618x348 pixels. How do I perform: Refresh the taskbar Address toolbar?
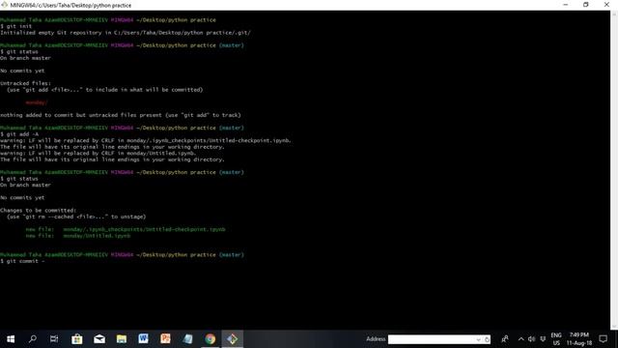tap(487, 339)
